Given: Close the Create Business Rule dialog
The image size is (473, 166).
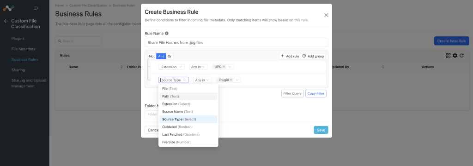Looking at the screenshot, I should click(x=326, y=15).
